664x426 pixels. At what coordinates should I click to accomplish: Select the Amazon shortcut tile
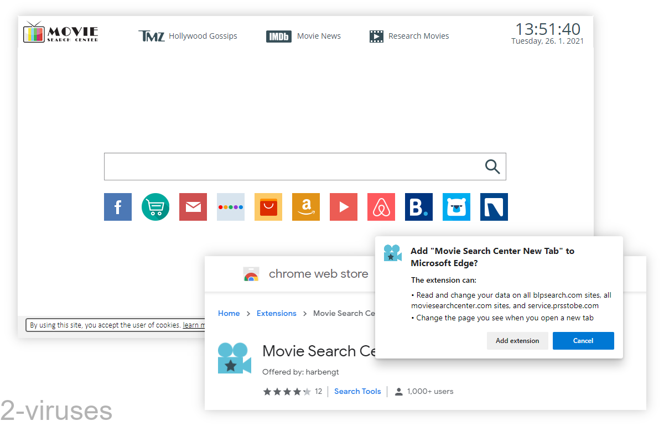[305, 207]
